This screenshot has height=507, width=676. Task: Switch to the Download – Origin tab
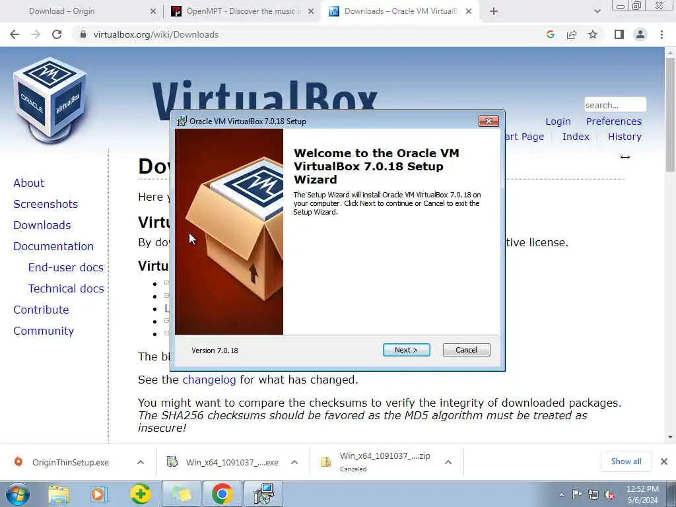coord(61,11)
